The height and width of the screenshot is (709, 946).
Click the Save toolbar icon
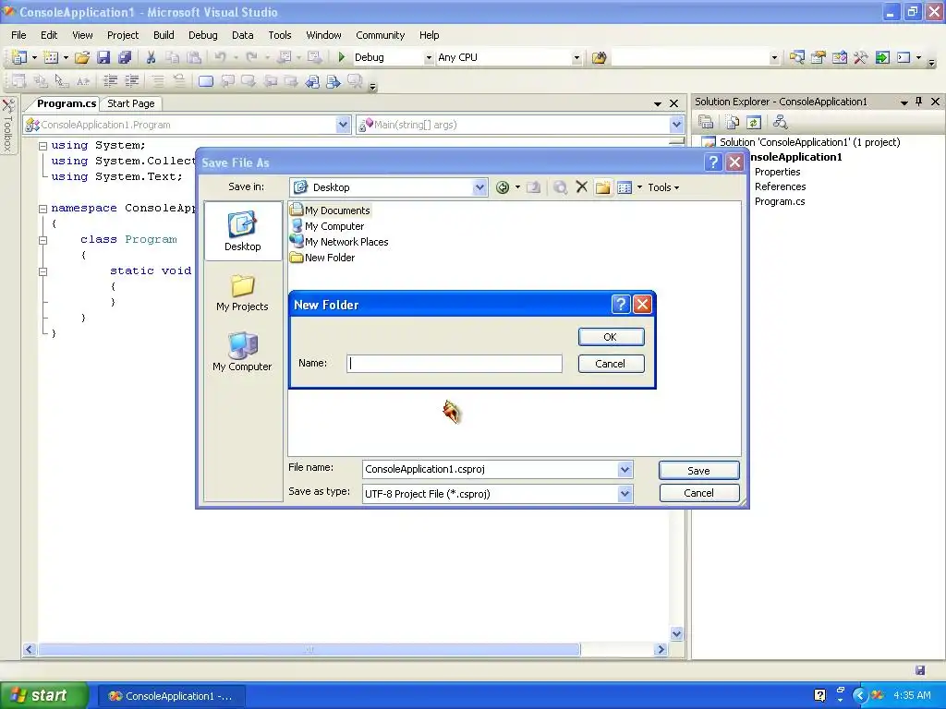point(103,57)
